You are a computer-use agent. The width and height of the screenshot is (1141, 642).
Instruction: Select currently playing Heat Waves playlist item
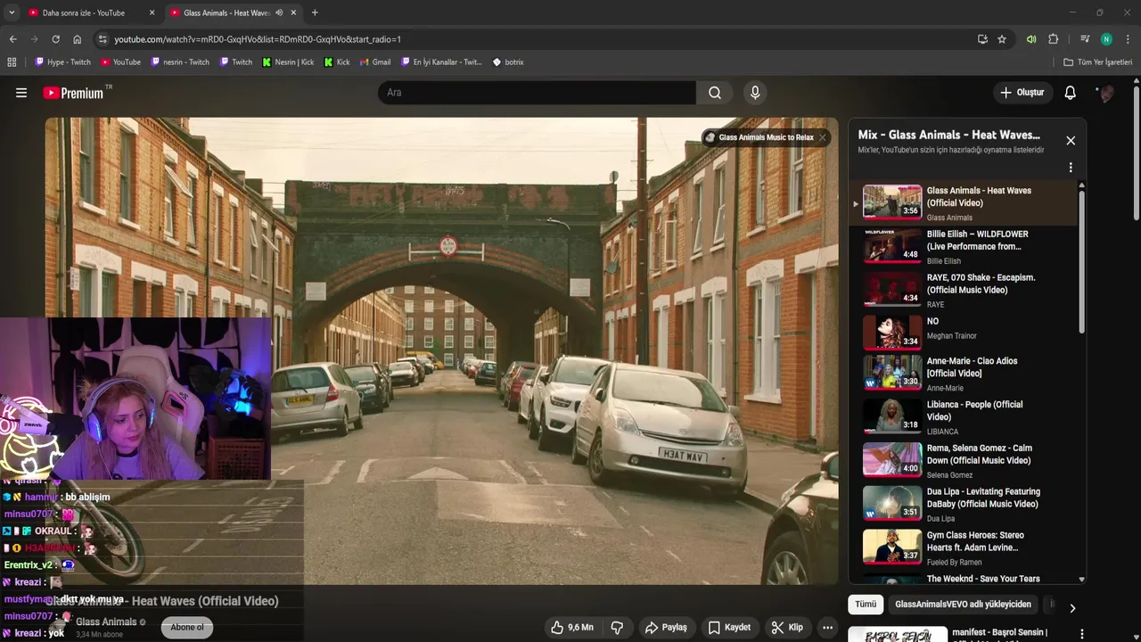point(965,202)
